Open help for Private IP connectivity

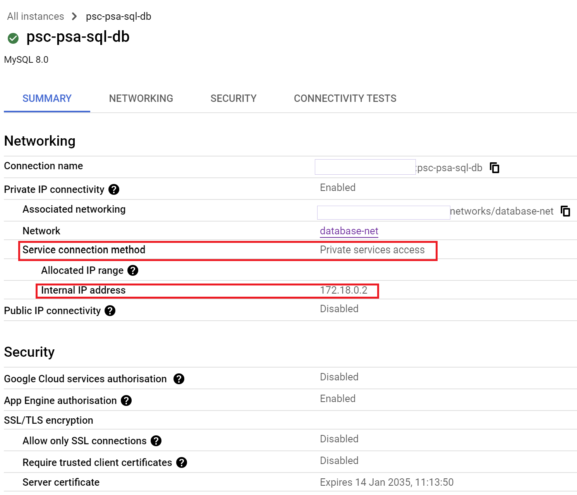tap(113, 189)
